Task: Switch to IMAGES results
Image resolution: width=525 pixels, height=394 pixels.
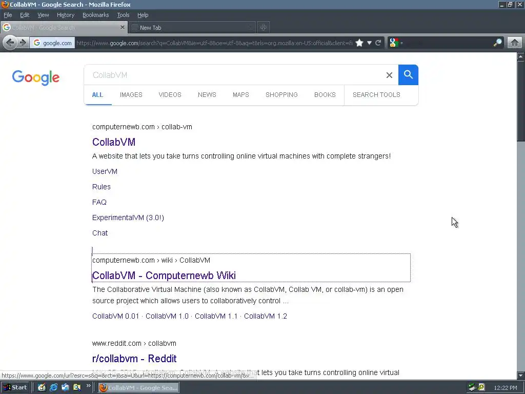Action: tap(131, 95)
